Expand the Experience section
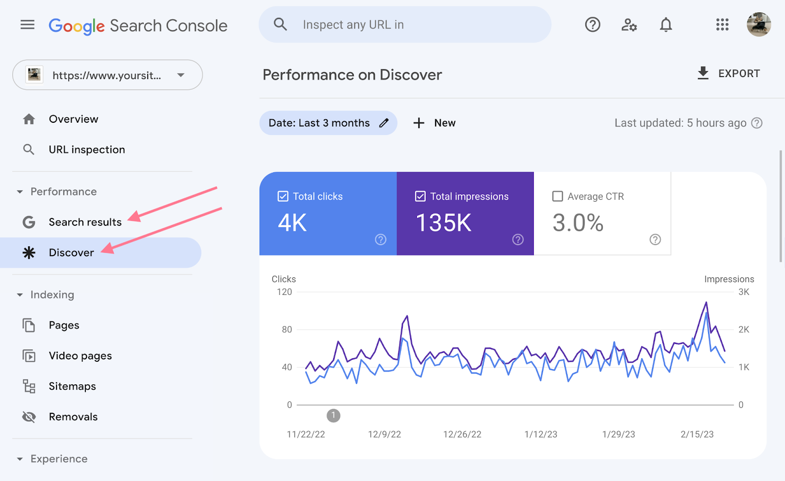Screen dimensions: 785x481 click(x=20, y=458)
